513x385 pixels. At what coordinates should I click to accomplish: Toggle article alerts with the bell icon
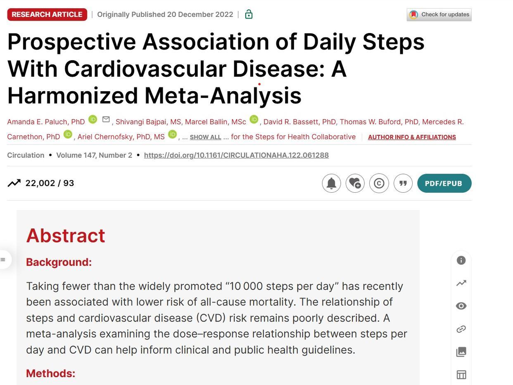tap(331, 183)
